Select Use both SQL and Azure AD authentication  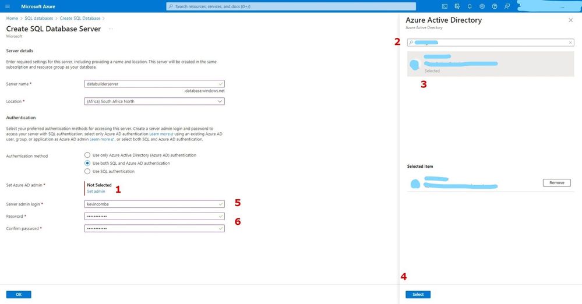pyautogui.click(x=87, y=163)
